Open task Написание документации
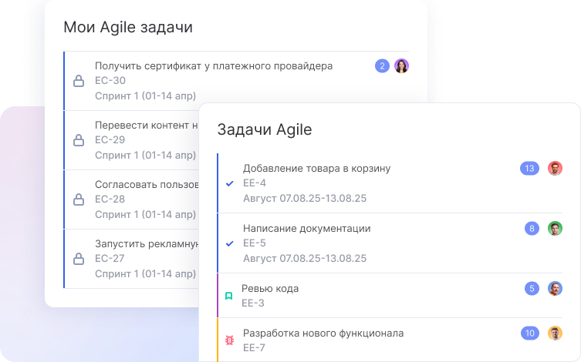581x362 pixels. pyautogui.click(x=307, y=229)
